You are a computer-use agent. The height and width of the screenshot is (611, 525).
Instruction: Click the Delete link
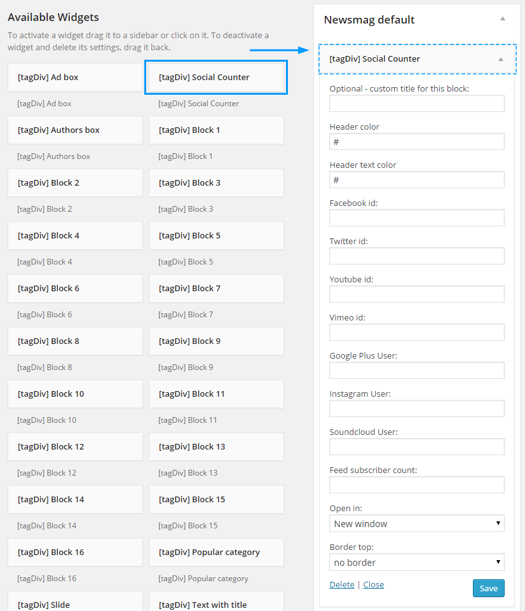tap(341, 585)
